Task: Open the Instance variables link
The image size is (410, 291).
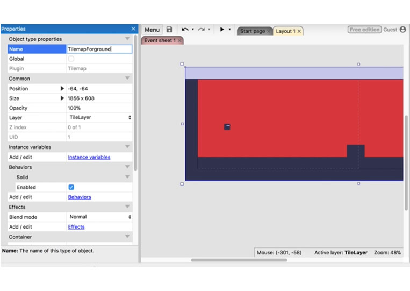Action: [x=89, y=157]
